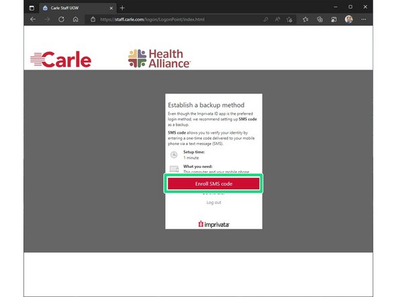Image resolution: width=397 pixels, height=297 pixels.
Task: Open a new tab with plus button
Action: click(122, 8)
